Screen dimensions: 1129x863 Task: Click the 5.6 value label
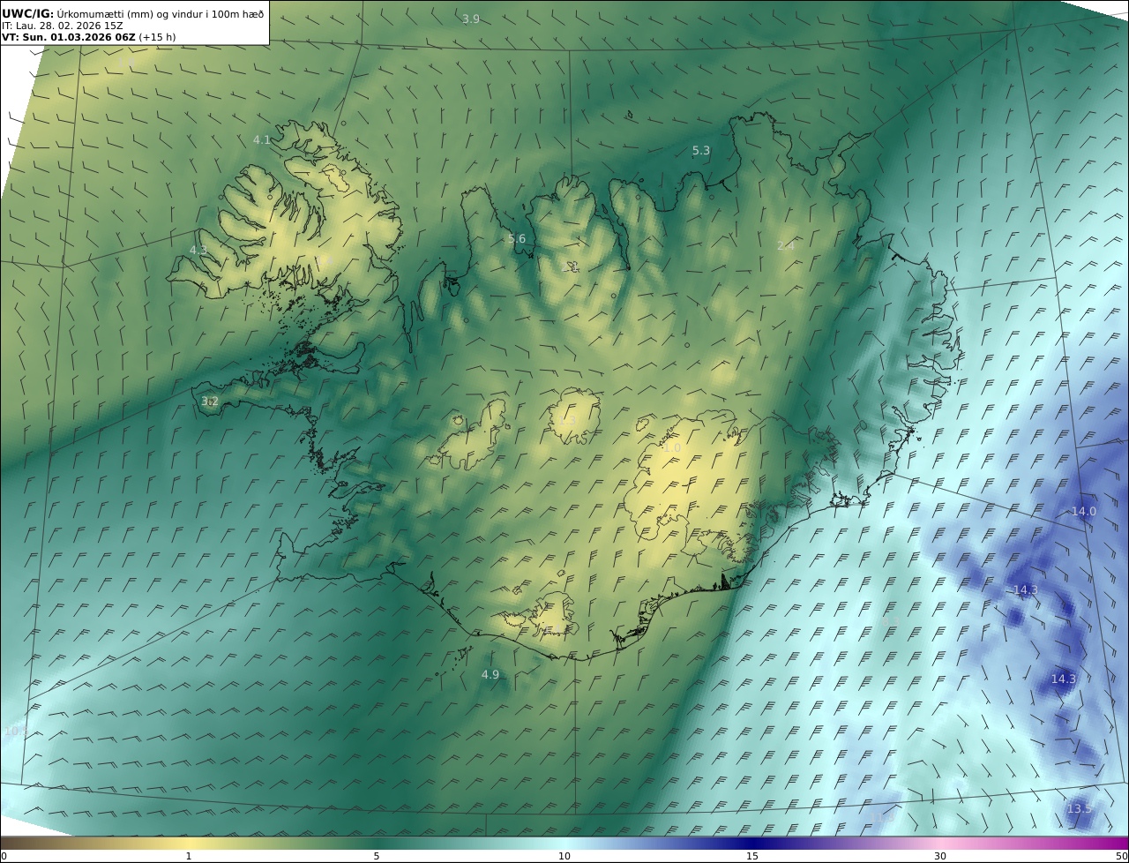(517, 239)
